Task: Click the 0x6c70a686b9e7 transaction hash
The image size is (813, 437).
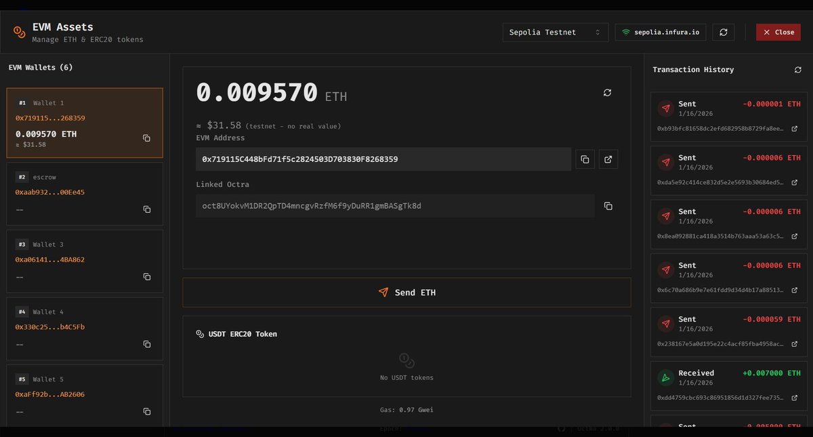Action: click(720, 290)
